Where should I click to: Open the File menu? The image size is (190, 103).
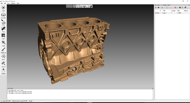click(2, 3)
